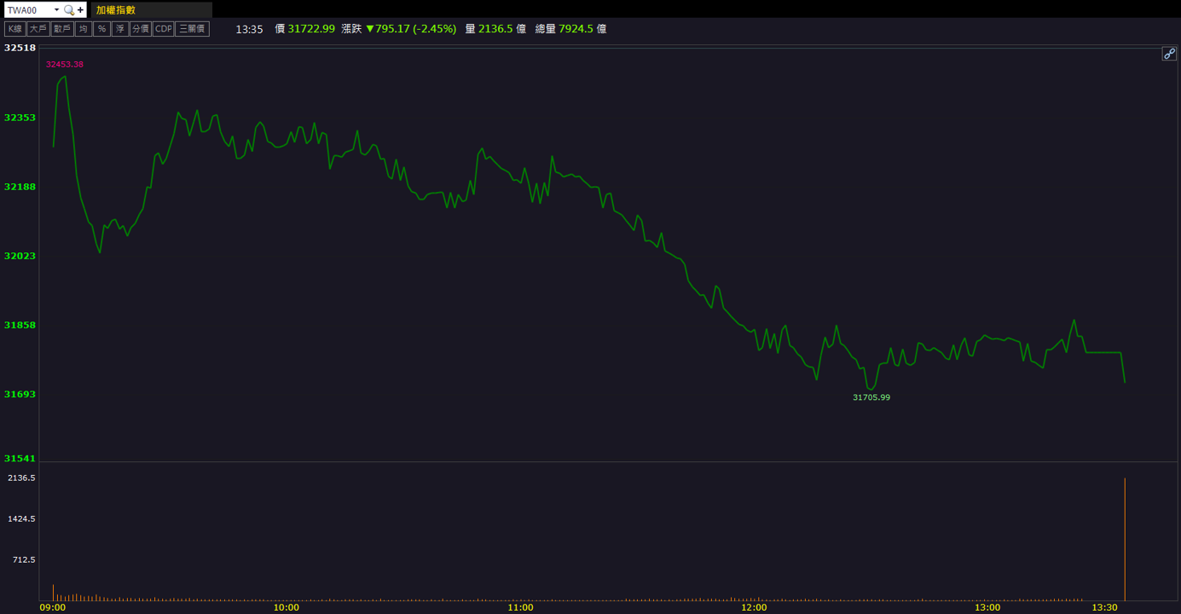Toggle the 浮 floating option

[x=119, y=29]
